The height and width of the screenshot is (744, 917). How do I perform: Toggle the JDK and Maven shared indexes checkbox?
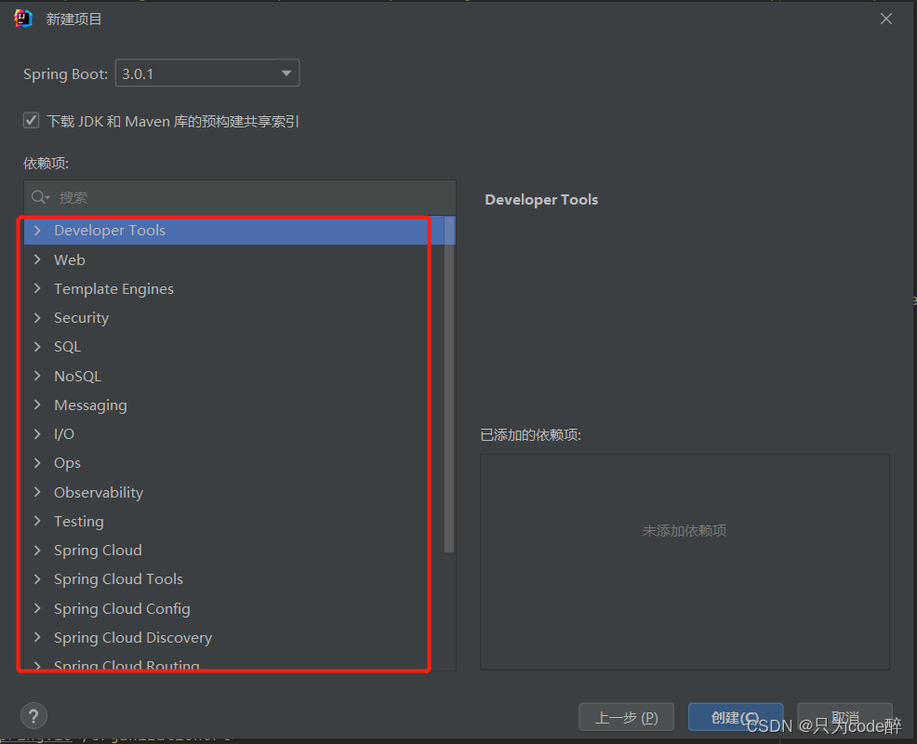pos(31,121)
